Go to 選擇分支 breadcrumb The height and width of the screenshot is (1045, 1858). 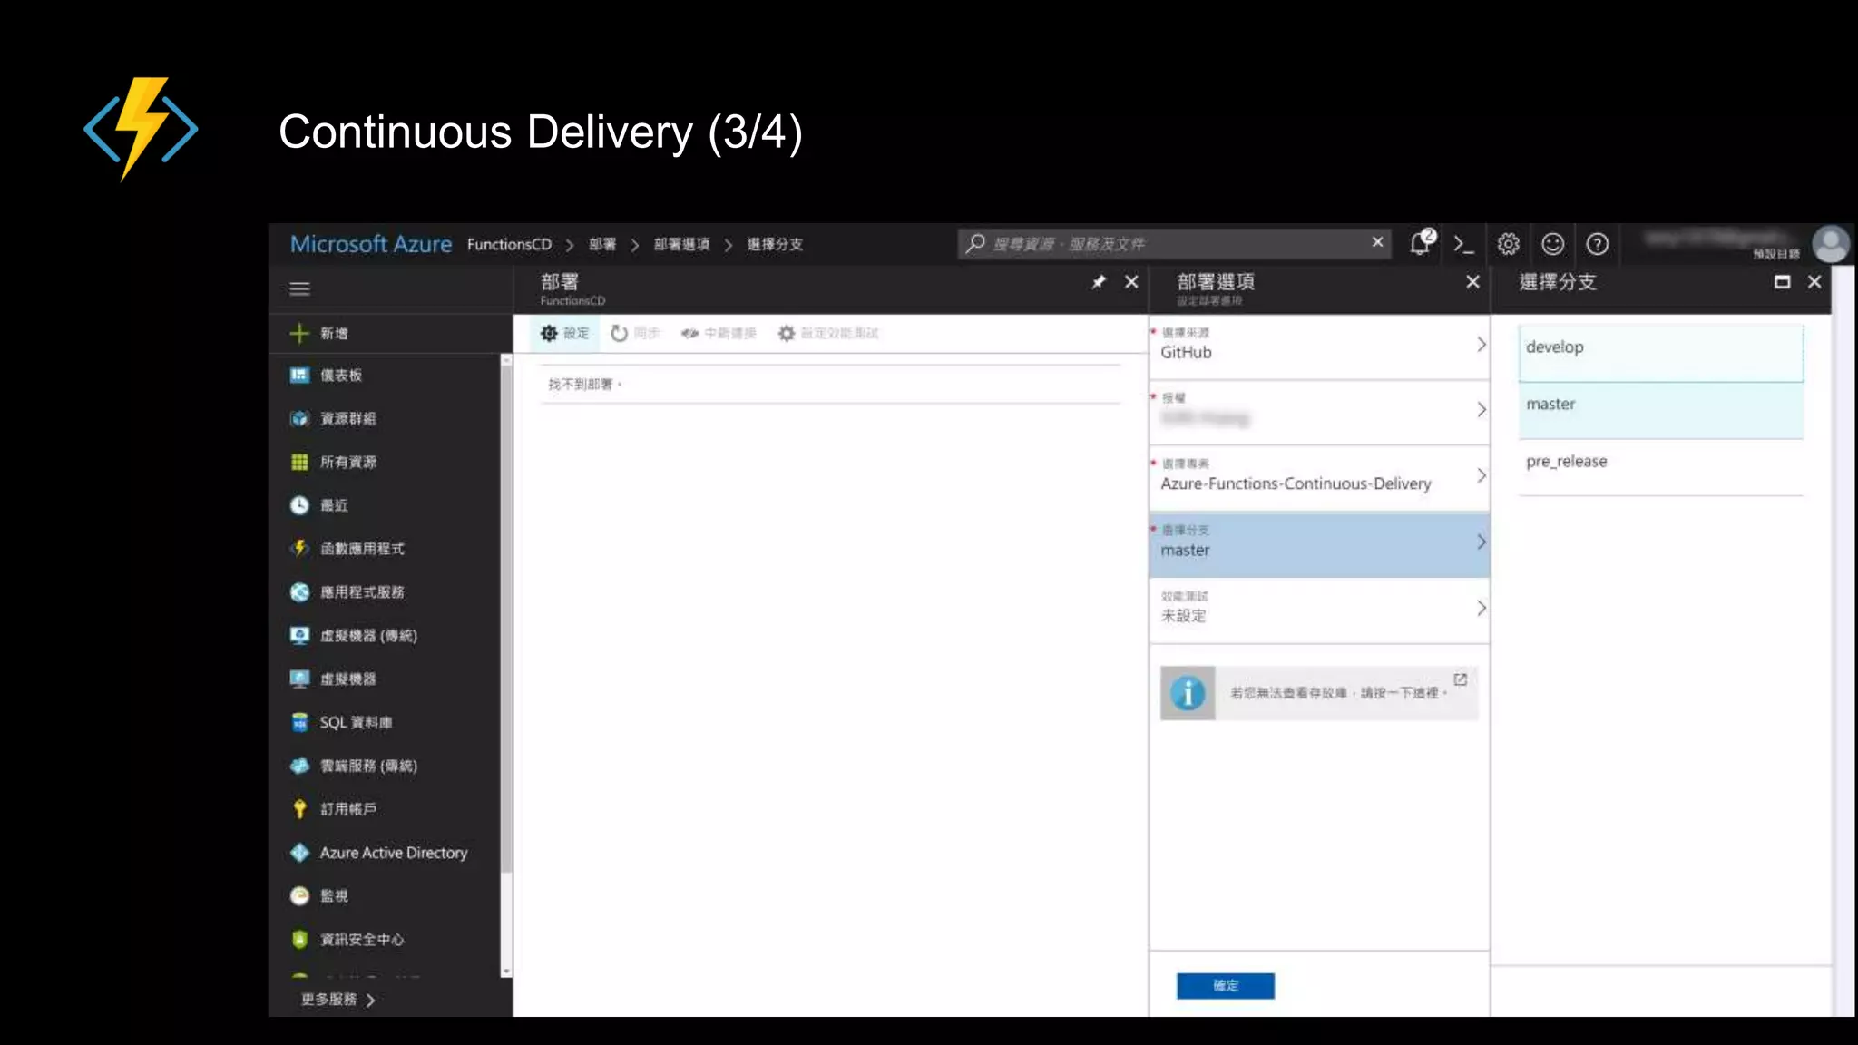click(775, 244)
